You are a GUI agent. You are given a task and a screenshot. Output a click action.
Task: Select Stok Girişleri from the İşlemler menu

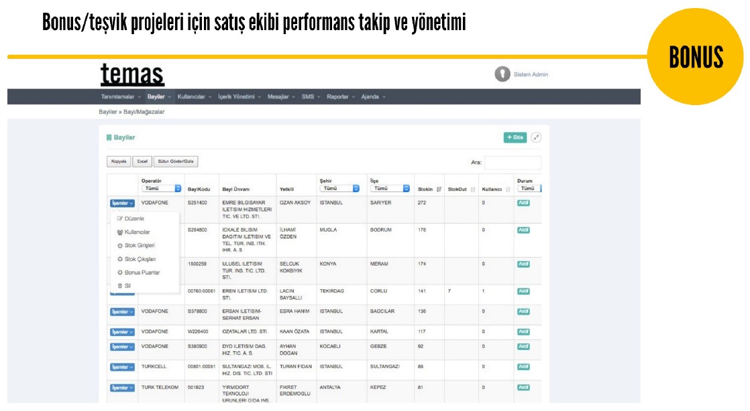click(x=136, y=246)
